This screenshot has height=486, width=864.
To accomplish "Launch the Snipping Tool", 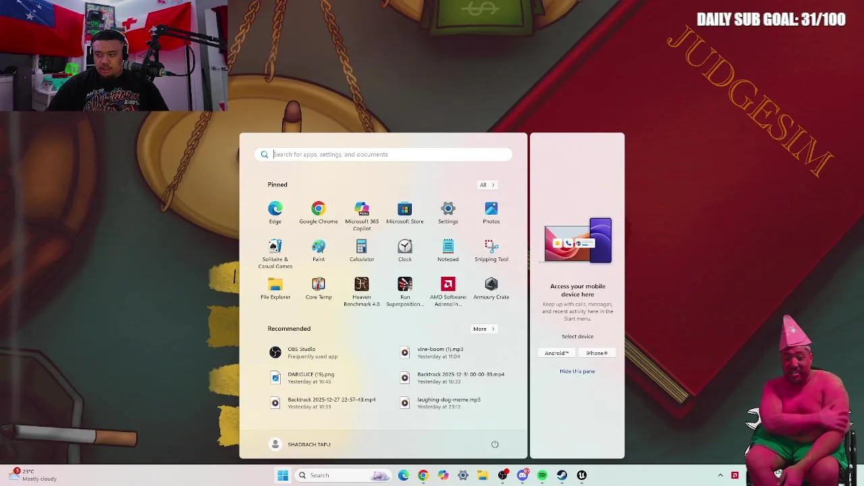I will (491, 250).
